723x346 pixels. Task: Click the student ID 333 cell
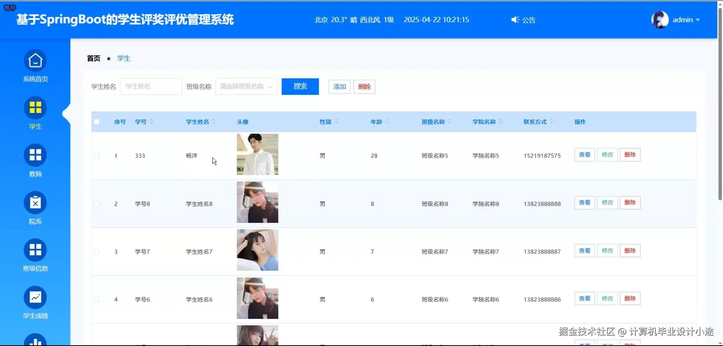click(140, 156)
